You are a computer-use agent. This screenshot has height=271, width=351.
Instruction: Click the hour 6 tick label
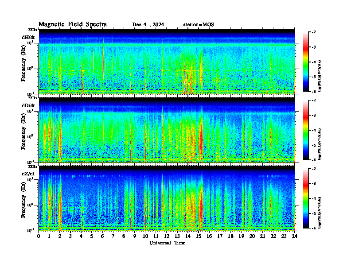pos(102,236)
